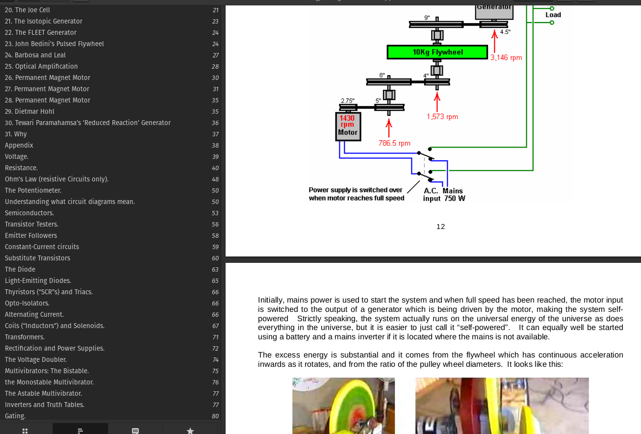Go to 'Inverters and Truth Tables.' section
The image size is (641, 434).
(x=45, y=405)
